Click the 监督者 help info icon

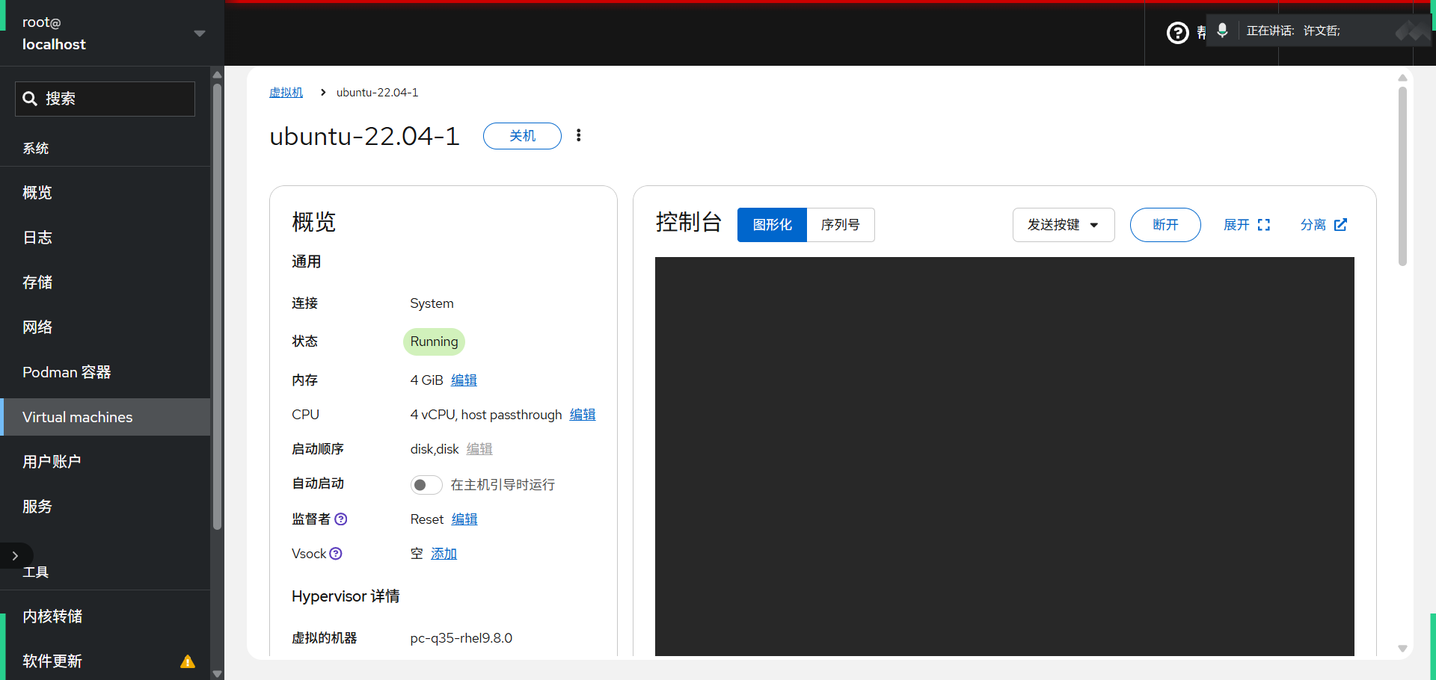pos(341,519)
